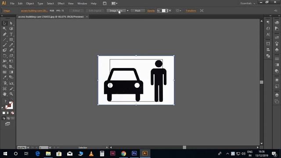Screen dimensions: 281x158
Task: Select the Blend tool
Action: [11, 77]
